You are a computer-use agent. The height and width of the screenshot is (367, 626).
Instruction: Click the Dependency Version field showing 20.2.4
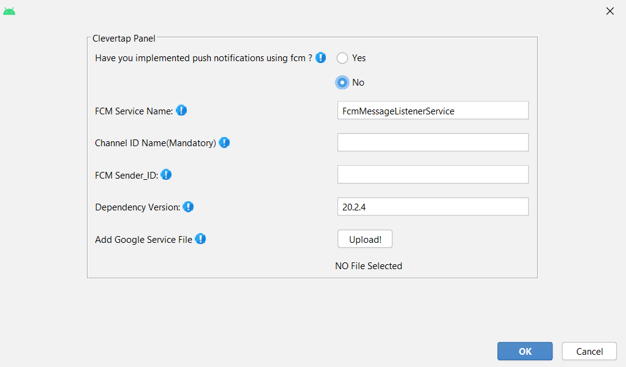(x=433, y=207)
